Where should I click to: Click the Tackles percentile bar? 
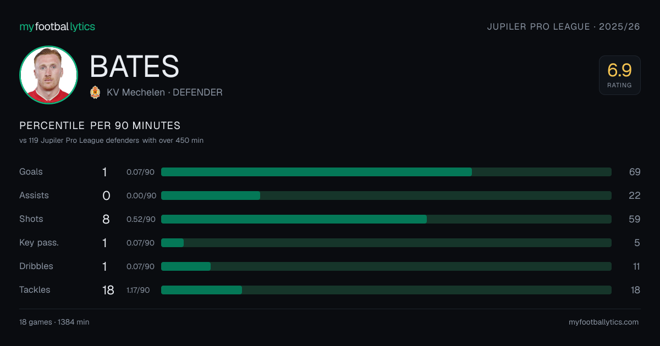(386, 290)
